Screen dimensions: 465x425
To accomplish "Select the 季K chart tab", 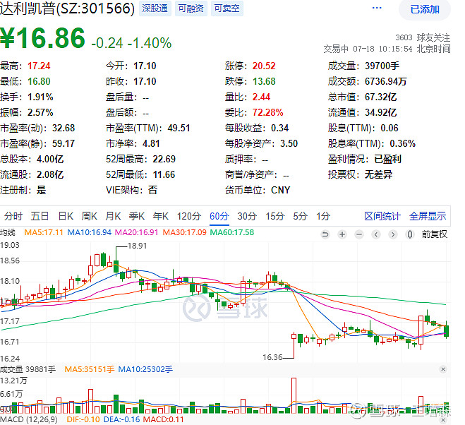I will [x=137, y=216].
